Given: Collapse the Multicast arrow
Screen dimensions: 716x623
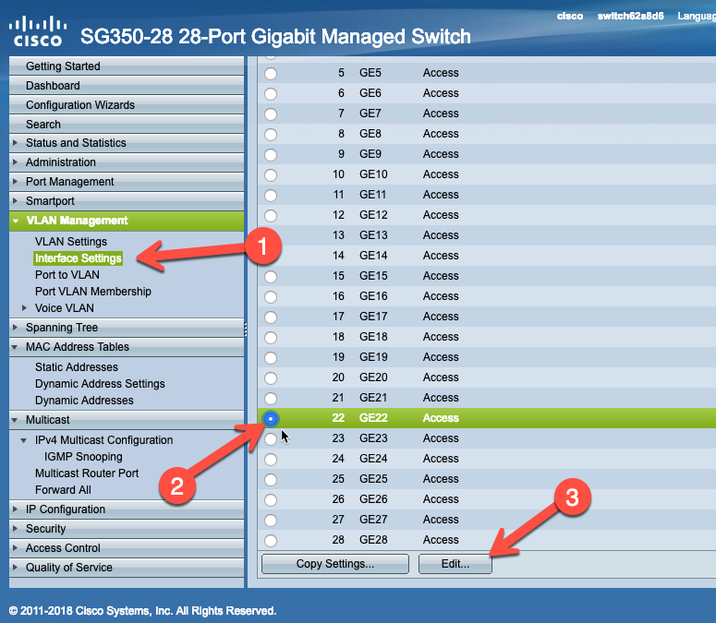Looking at the screenshot, I should (15, 420).
